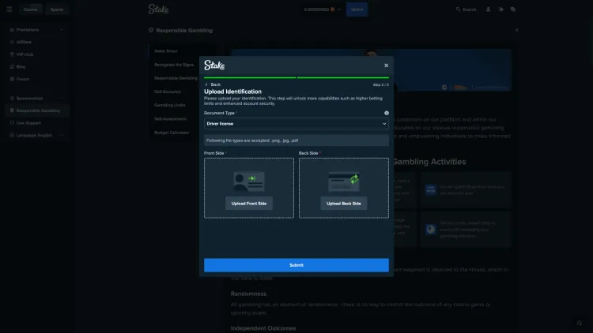The image size is (593, 333).
Task: Click the Front Side upload drop zone
Action: 249,188
